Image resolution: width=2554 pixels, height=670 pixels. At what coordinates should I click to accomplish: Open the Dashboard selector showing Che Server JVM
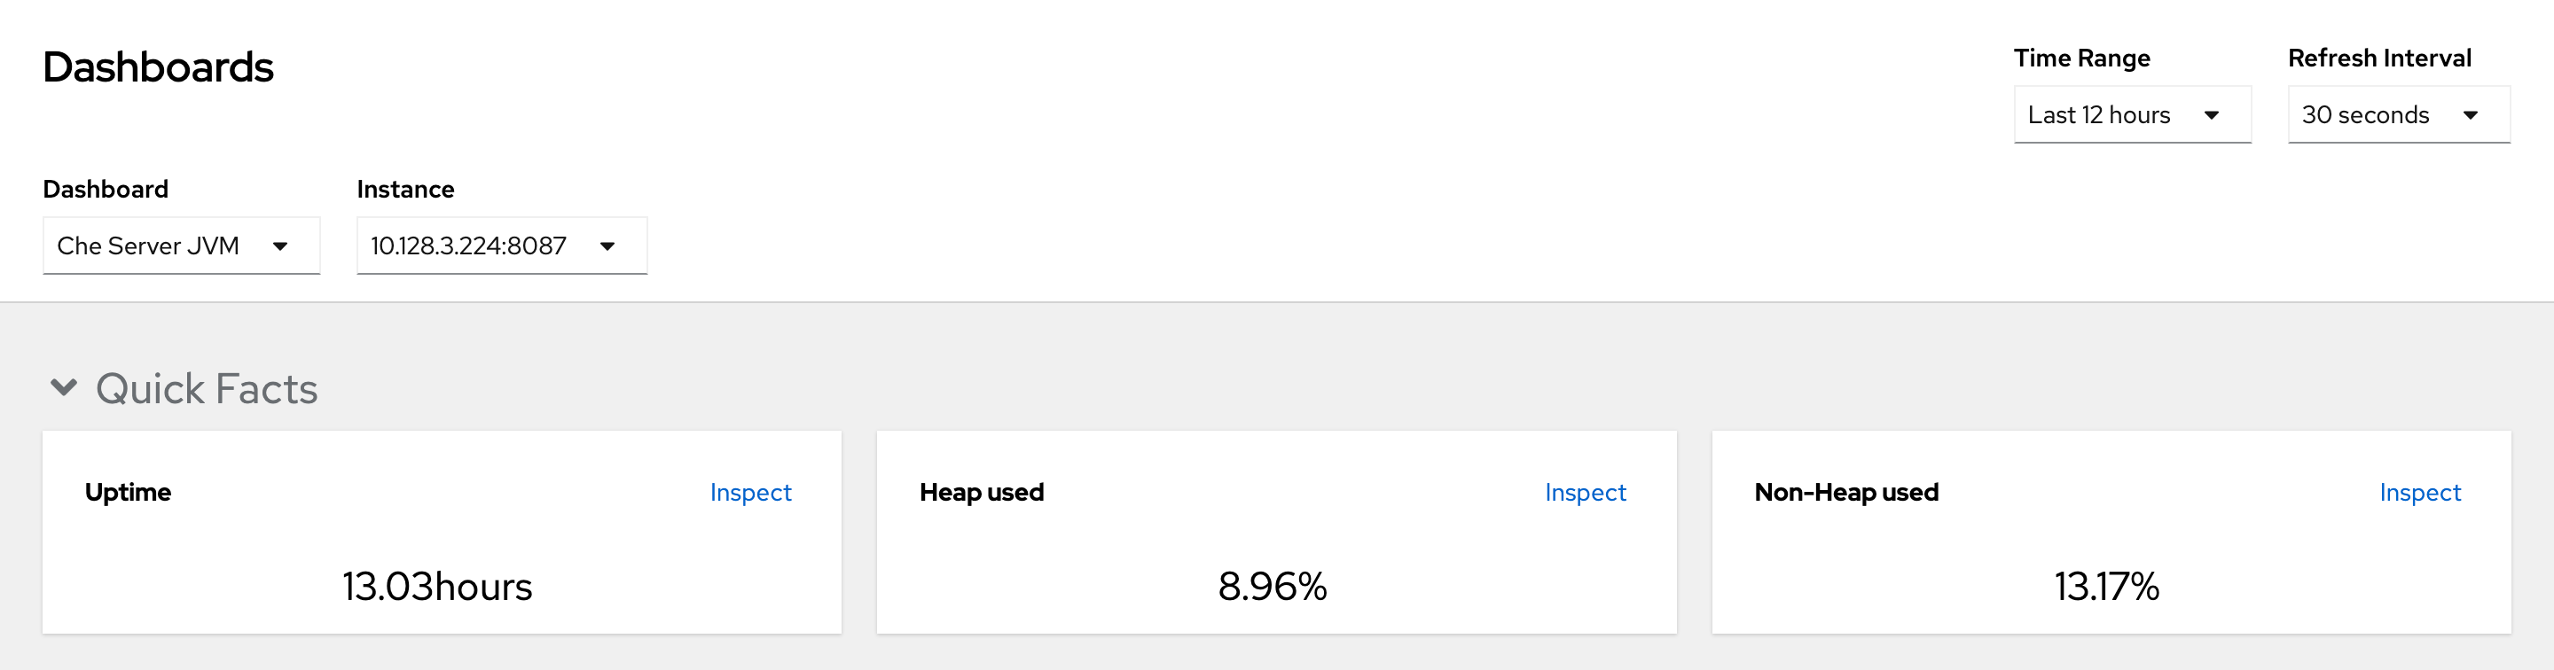coord(180,245)
